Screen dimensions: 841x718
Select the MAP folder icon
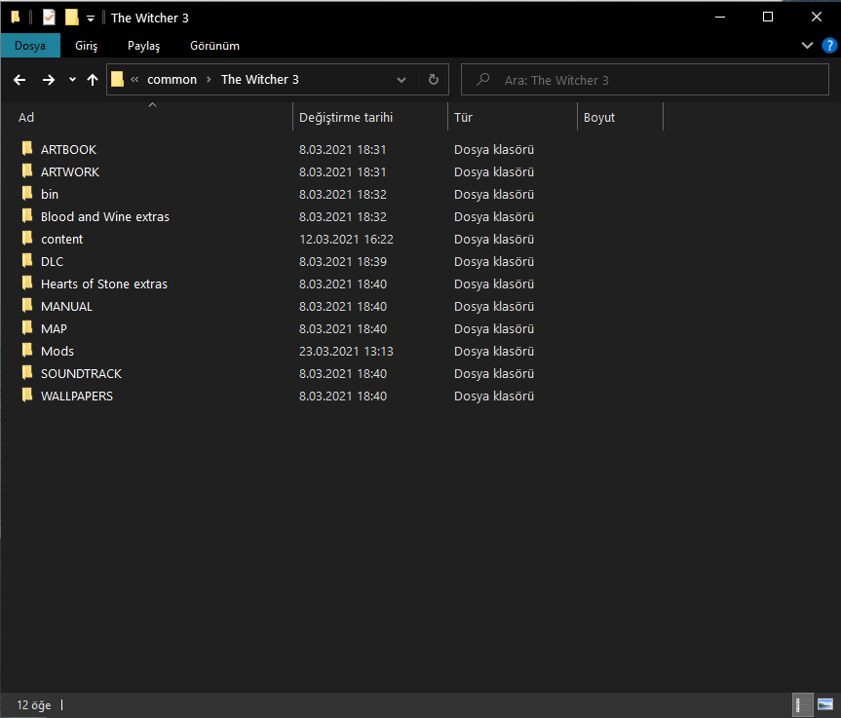click(x=27, y=328)
